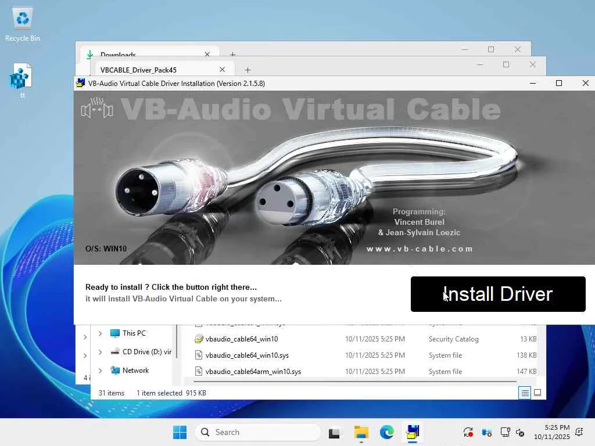Select Network in navigation pane
The height and width of the screenshot is (446, 595).
(x=130, y=371)
